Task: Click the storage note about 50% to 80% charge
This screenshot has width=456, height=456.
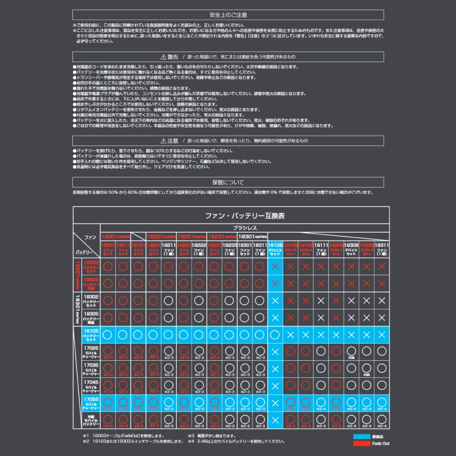Action: pyautogui.click(x=223, y=192)
